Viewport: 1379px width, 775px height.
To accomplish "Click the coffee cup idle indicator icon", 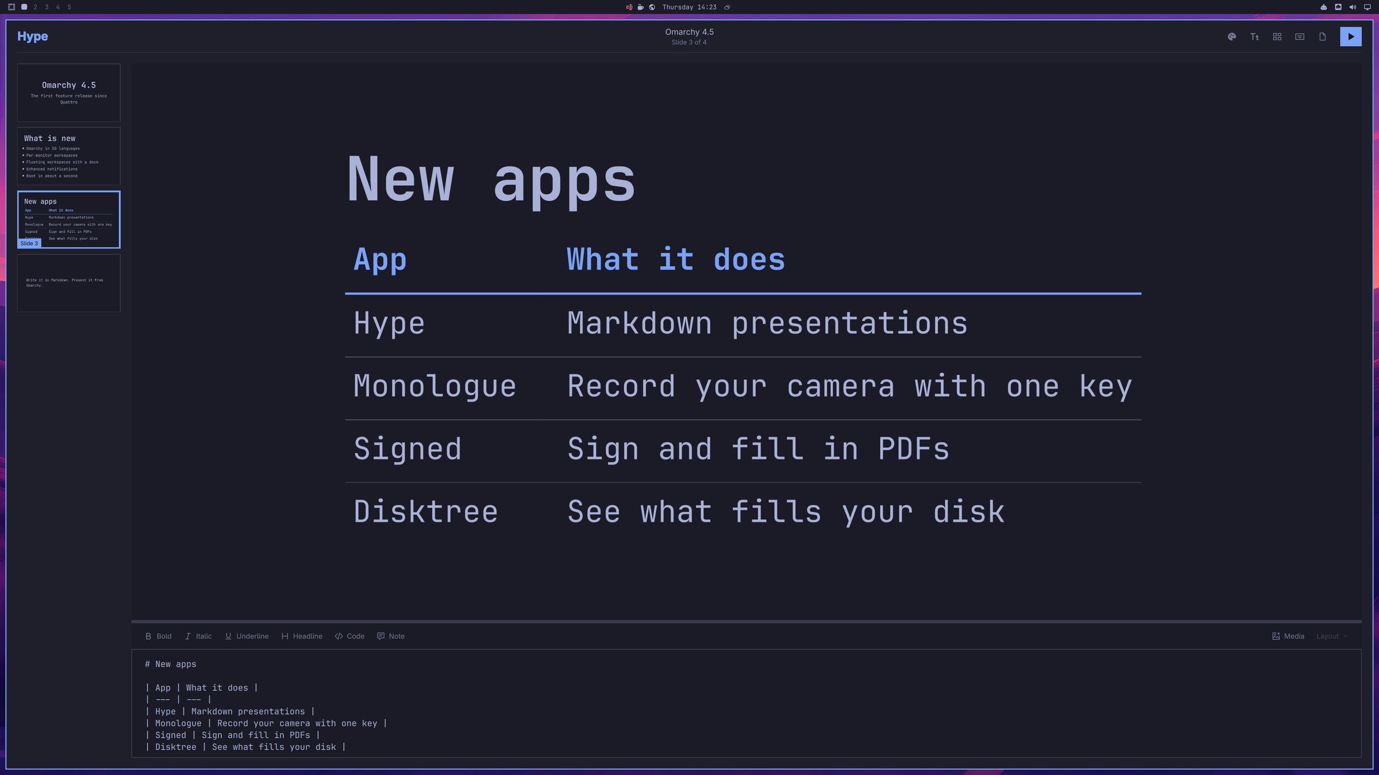I will [640, 7].
